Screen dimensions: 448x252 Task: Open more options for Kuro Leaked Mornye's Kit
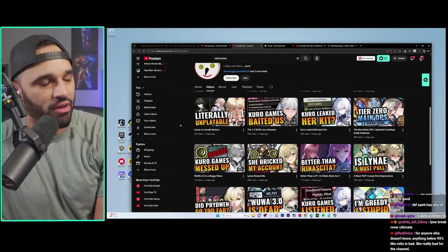(x=349, y=130)
